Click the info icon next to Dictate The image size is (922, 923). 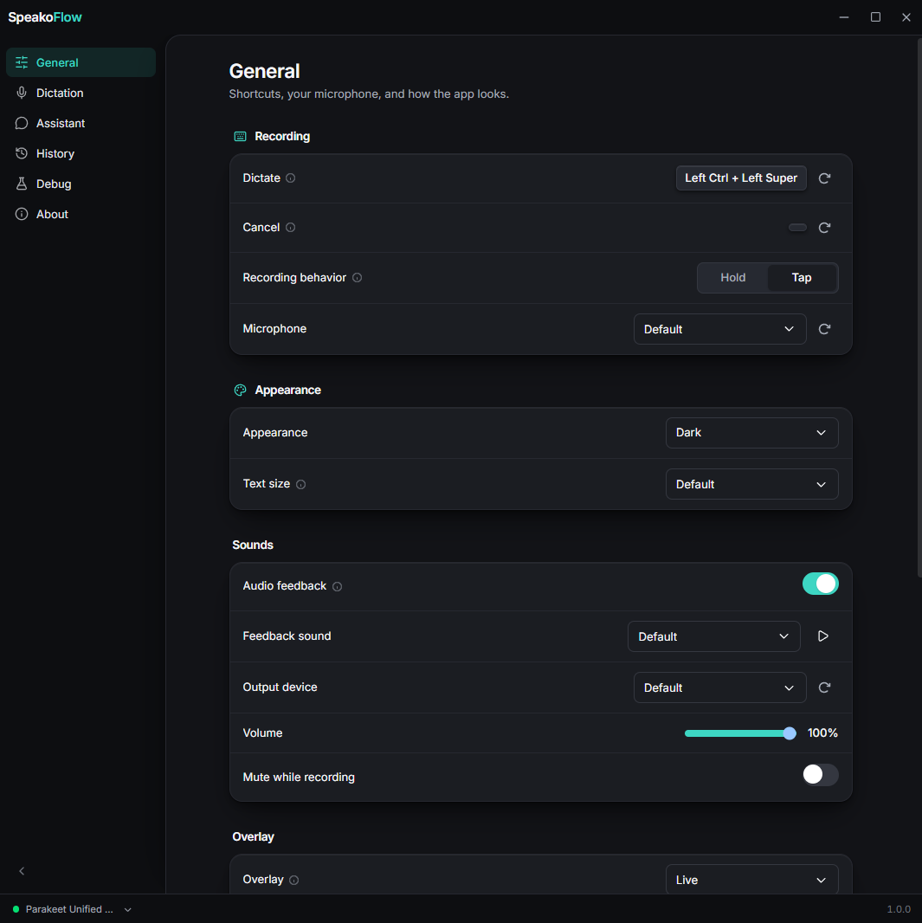coord(291,178)
